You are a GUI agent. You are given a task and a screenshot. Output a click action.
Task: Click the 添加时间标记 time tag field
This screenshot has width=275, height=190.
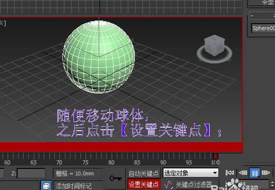[x=78, y=185]
